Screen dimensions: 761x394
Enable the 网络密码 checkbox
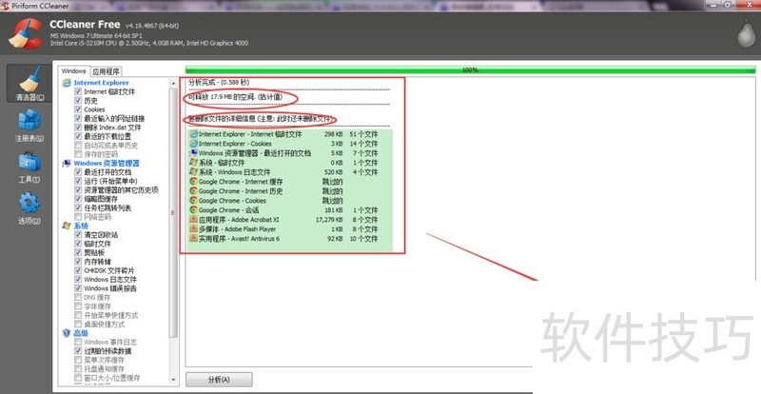pyautogui.click(x=78, y=217)
